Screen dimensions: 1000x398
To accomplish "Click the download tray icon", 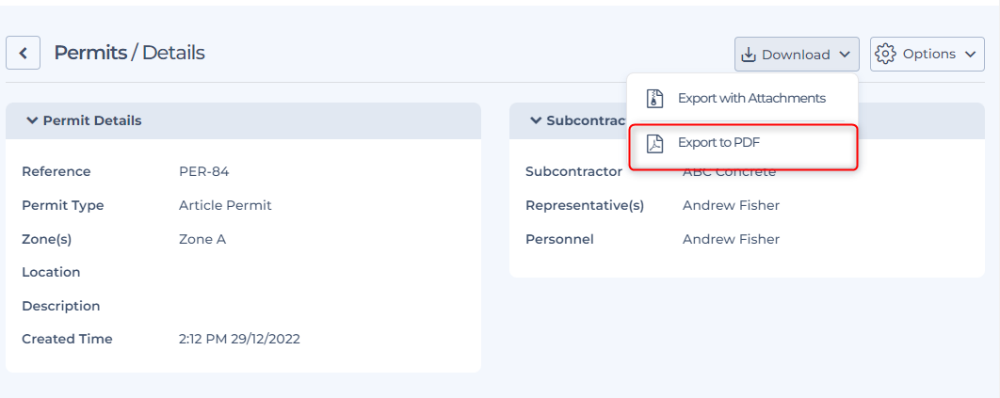I will pyautogui.click(x=749, y=55).
